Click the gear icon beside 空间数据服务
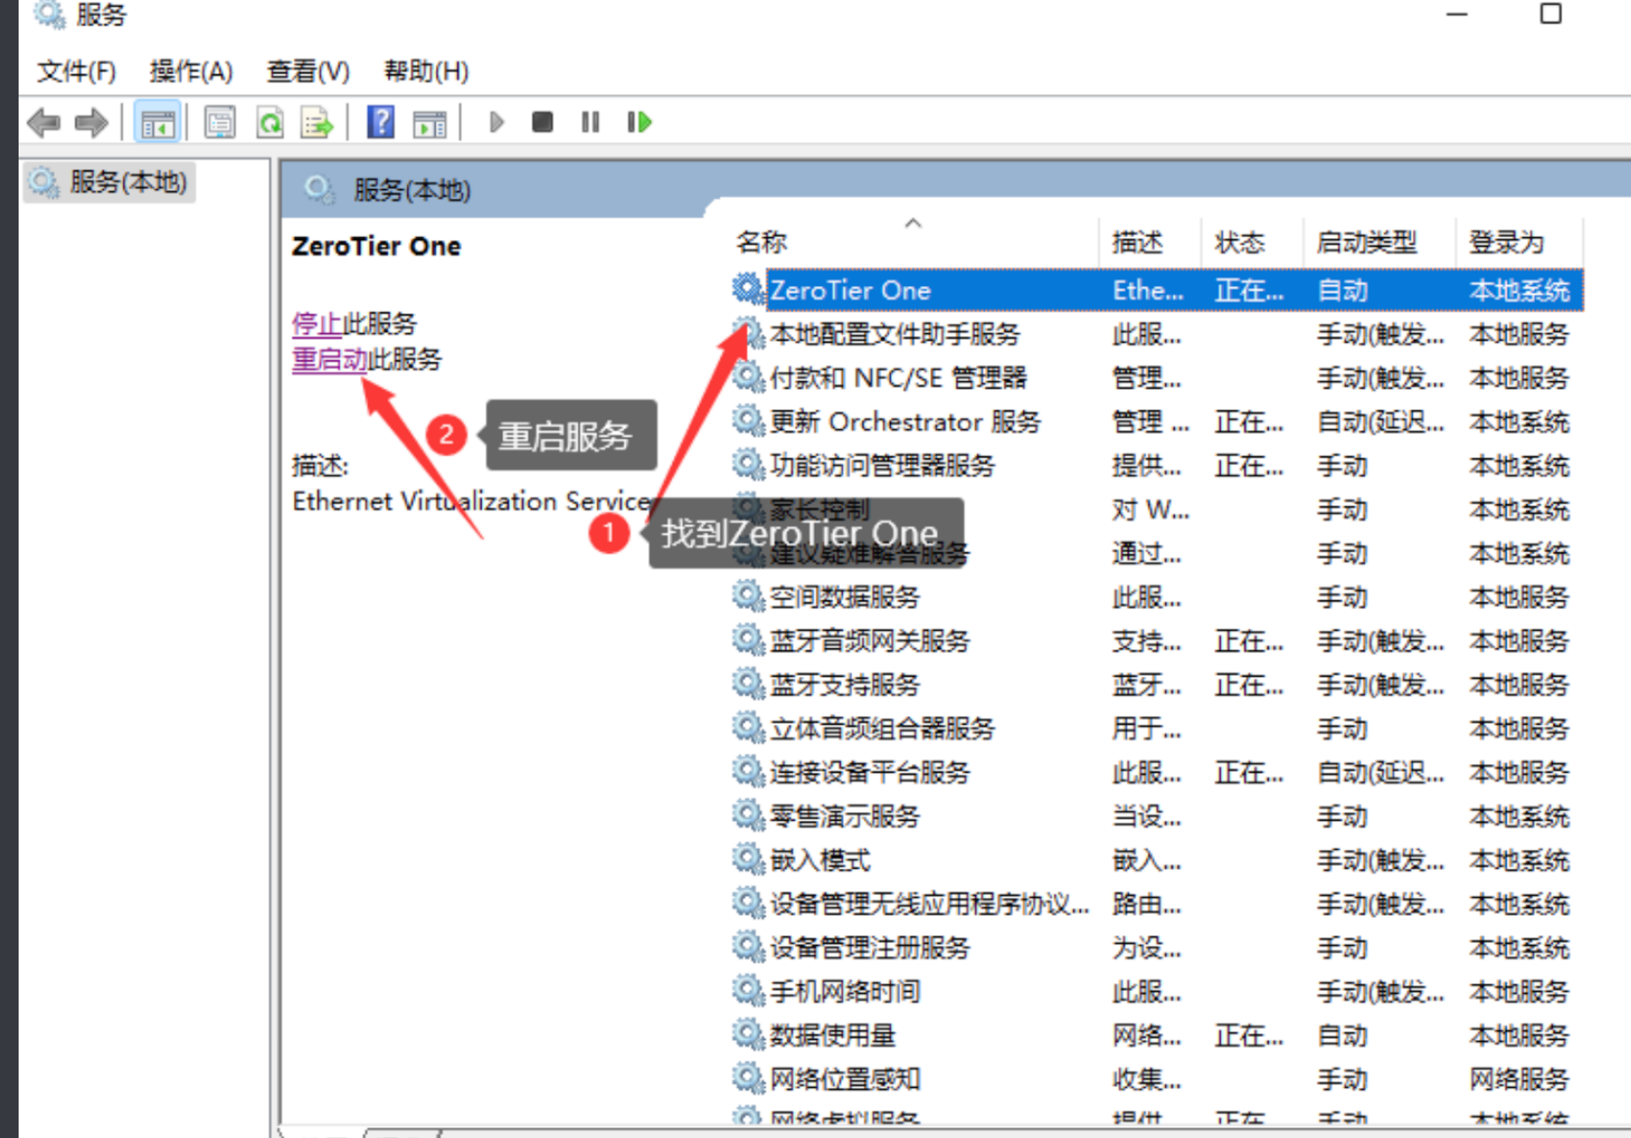Image resolution: width=1631 pixels, height=1138 pixels. 748,596
